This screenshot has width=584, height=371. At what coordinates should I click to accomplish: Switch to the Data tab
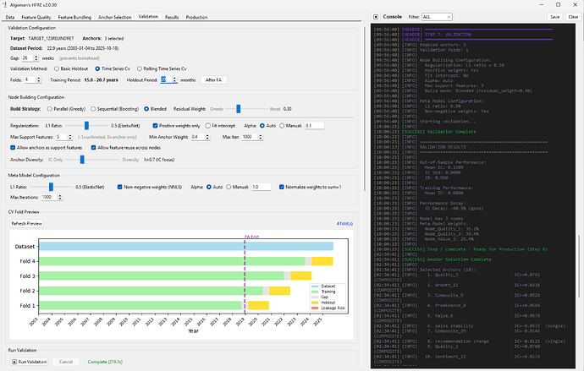[x=10, y=17]
